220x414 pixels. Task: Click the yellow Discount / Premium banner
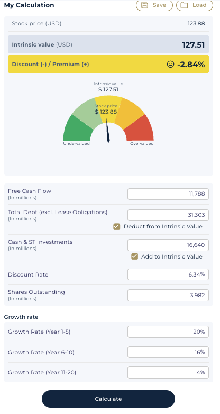[108, 64]
